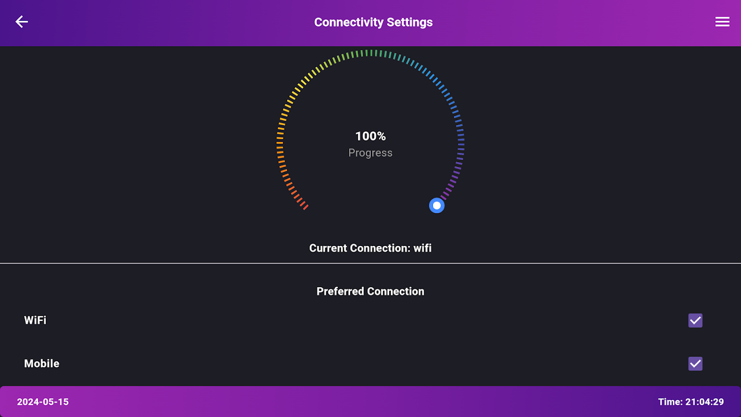Click the Mobile option label

click(42, 363)
